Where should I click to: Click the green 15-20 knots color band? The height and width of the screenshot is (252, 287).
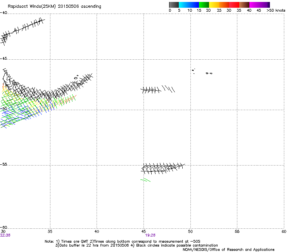click(x=204, y=5)
